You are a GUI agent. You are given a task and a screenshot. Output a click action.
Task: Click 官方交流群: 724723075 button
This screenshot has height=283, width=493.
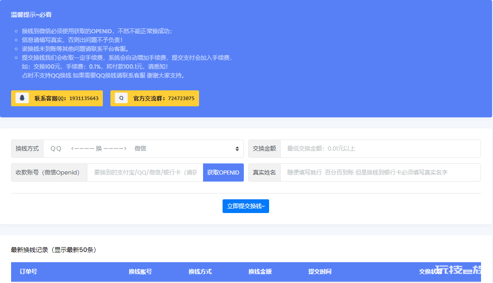155,98
